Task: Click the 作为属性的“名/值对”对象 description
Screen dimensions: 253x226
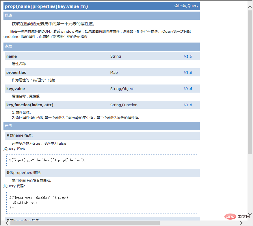Action: (x=34, y=80)
